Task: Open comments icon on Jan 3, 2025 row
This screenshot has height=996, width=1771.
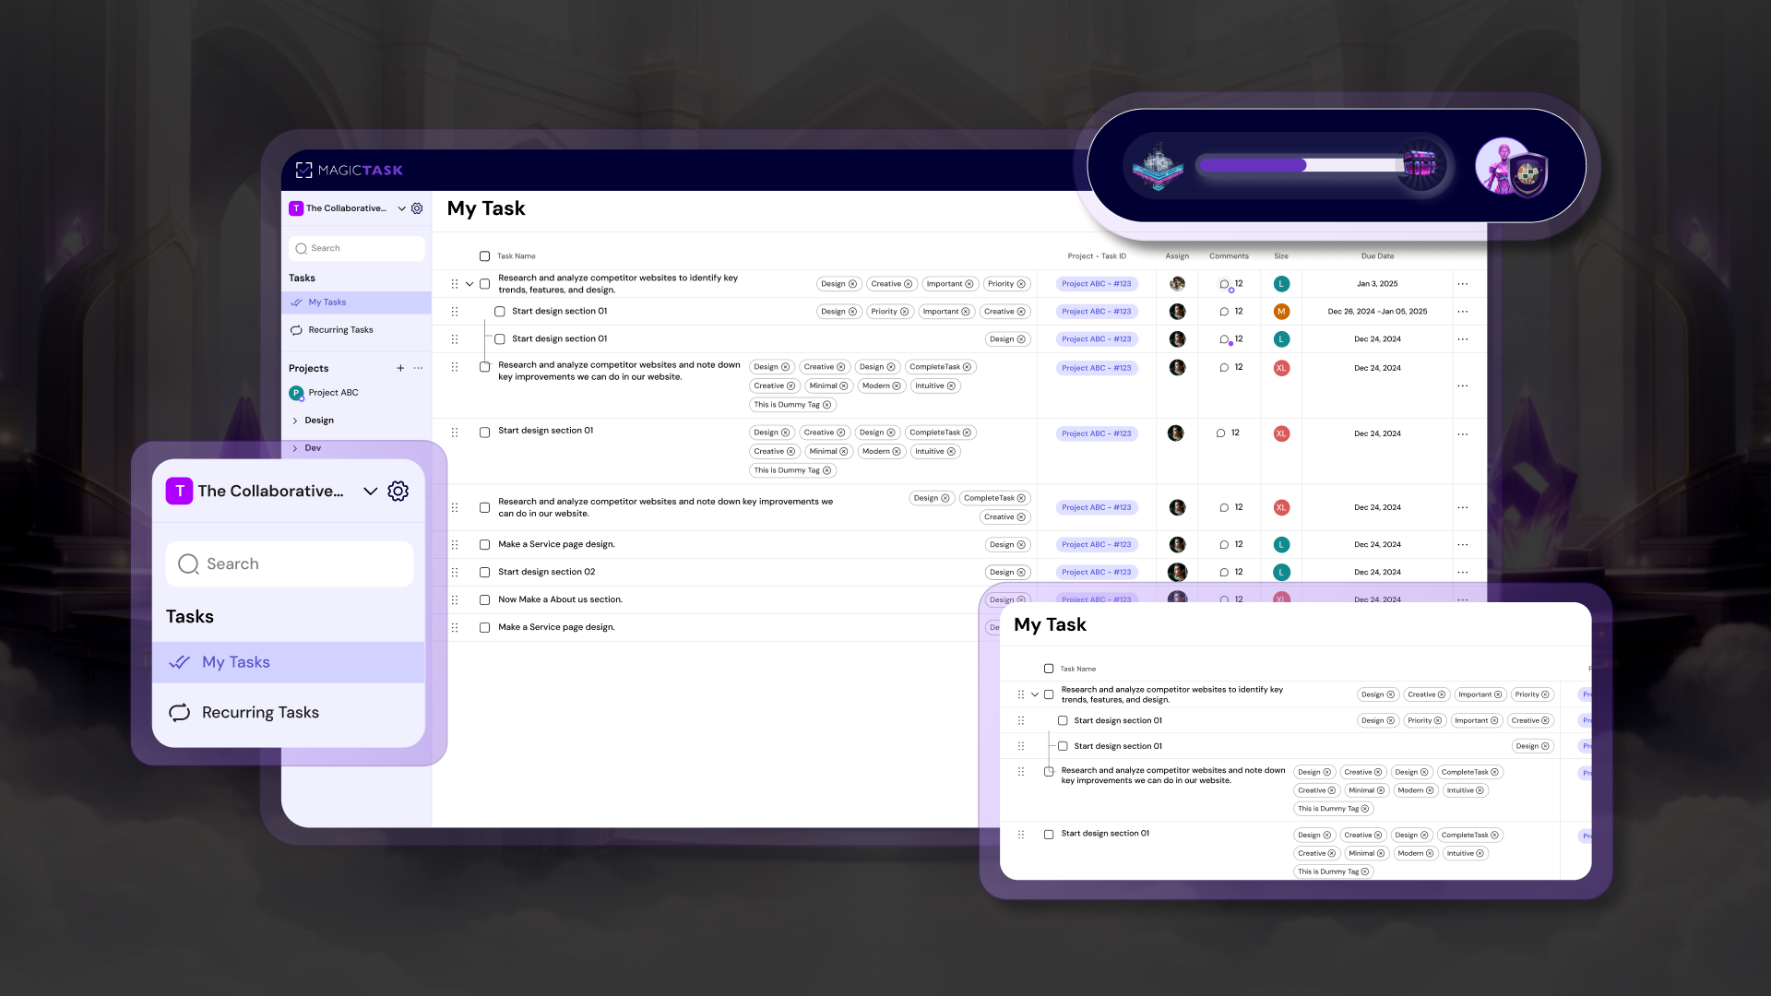Action: pos(1224,284)
